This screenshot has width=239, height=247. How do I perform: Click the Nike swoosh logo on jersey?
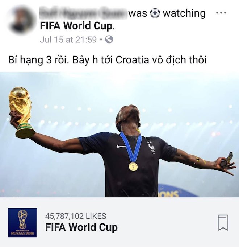[121, 146]
